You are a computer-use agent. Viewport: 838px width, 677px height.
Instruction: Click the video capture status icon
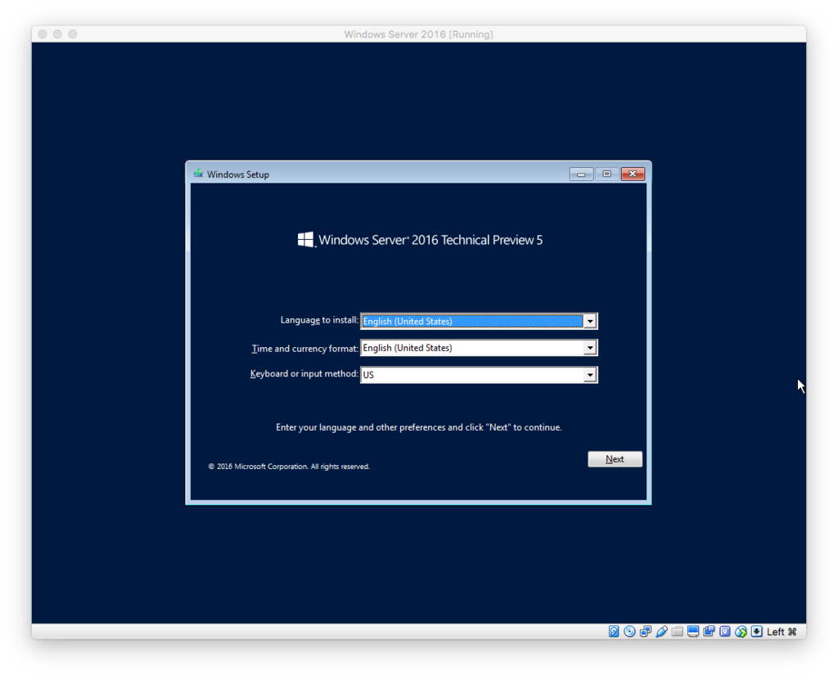pos(710,631)
